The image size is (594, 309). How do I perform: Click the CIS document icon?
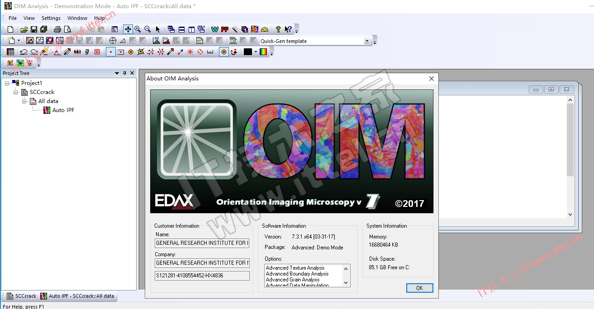233,41
